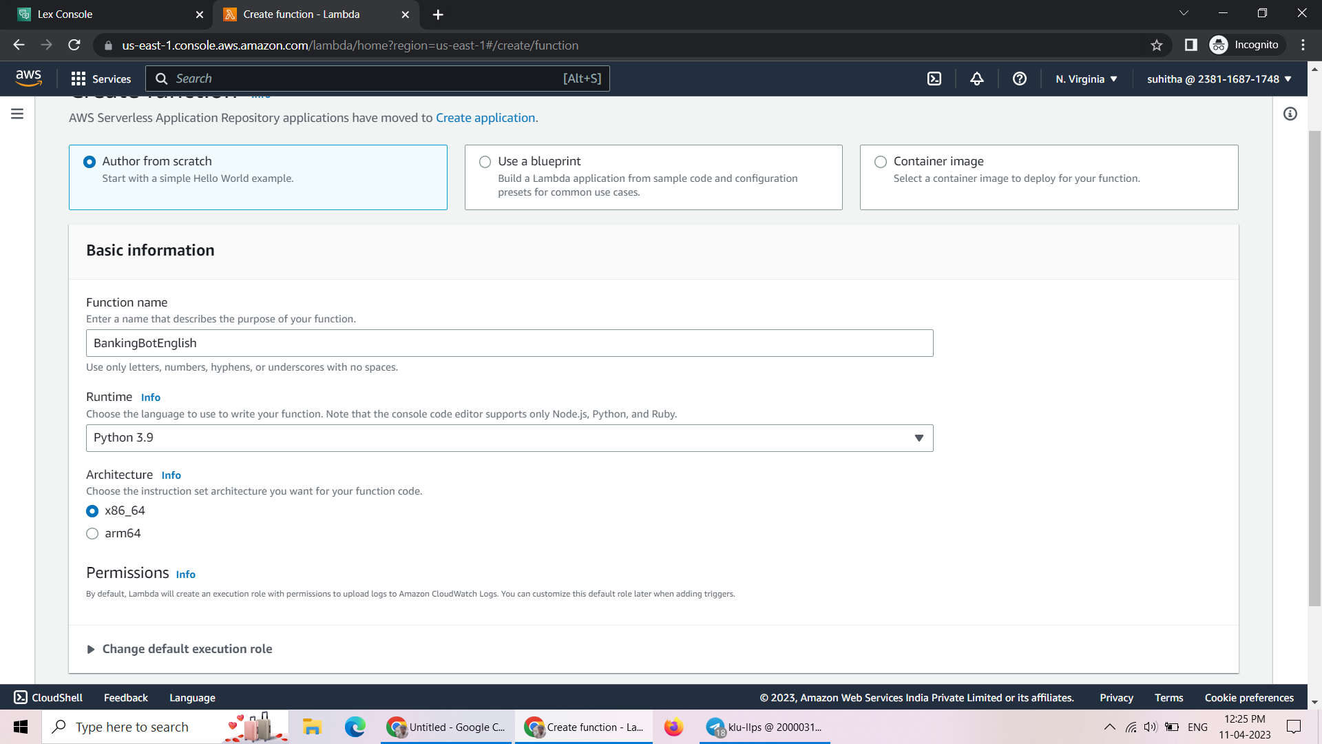This screenshot has width=1322, height=744.
Task: Launch Firefox from the taskbar
Action: coord(673,727)
